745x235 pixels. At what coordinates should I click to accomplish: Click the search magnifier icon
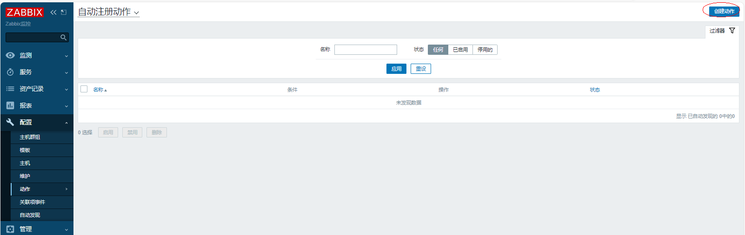point(63,38)
